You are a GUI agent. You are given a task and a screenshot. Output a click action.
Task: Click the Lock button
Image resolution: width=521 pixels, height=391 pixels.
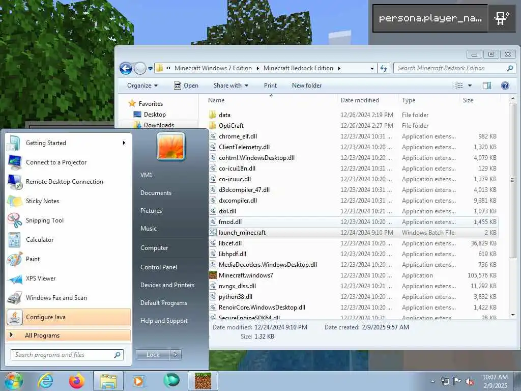pos(153,355)
